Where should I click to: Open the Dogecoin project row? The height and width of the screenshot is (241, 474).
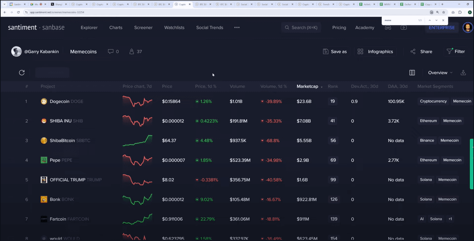pyautogui.click(x=59, y=101)
